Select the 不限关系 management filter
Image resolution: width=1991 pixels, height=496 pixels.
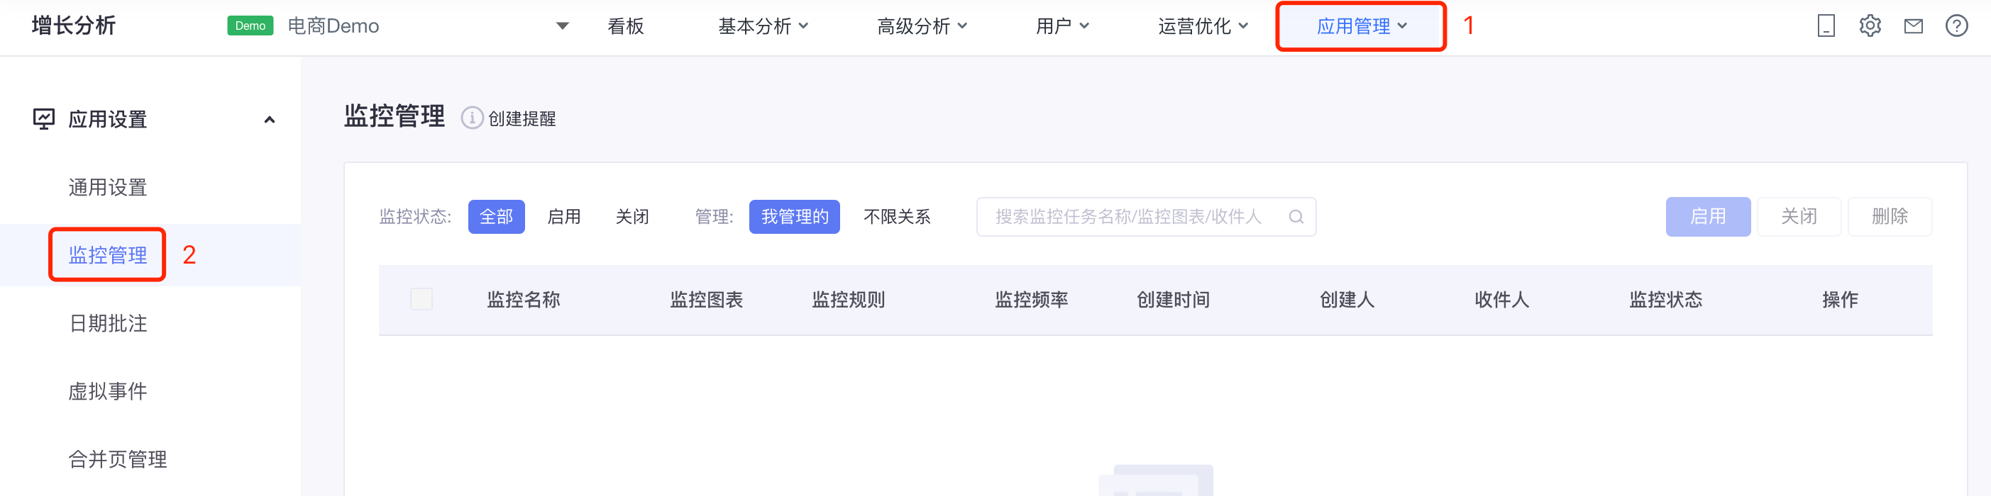point(897,217)
